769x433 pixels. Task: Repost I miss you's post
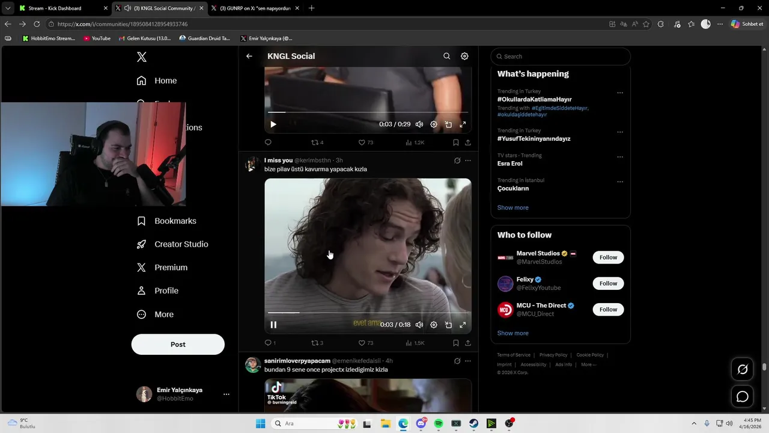click(317, 343)
